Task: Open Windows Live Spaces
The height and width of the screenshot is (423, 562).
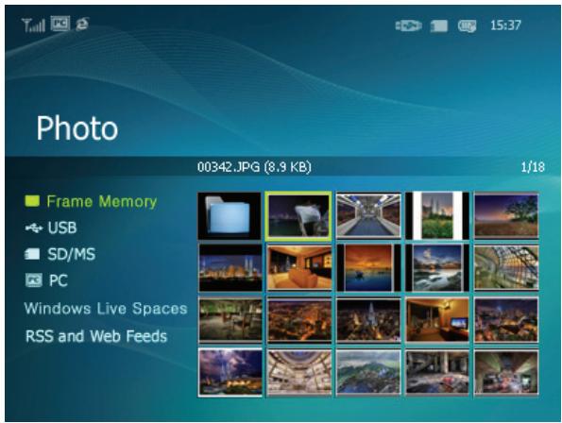Action: pyautogui.click(x=106, y=309)
